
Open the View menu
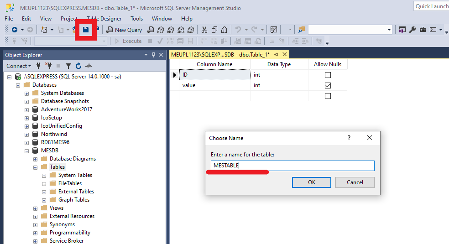pyautogui.click(x=46, y=19)
